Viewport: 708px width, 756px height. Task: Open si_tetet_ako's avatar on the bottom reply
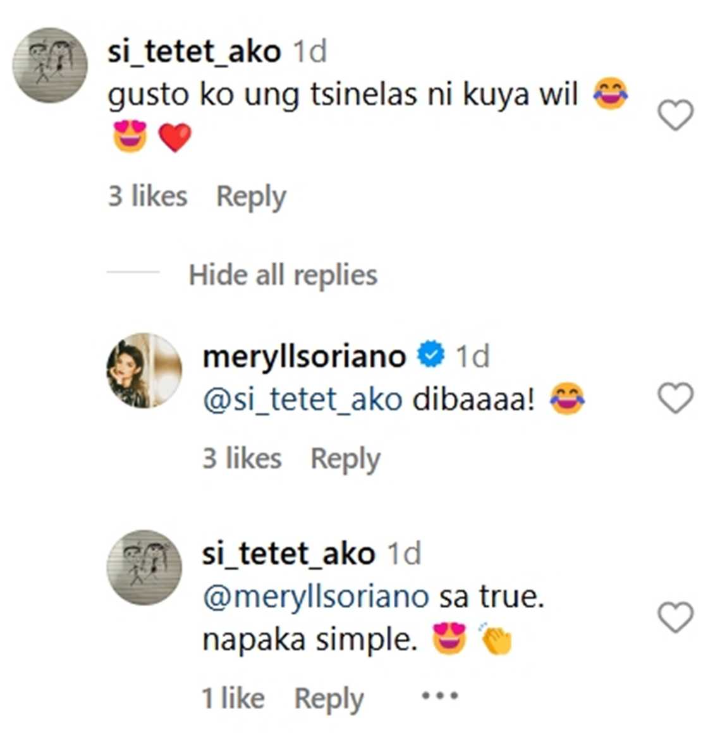145,568
